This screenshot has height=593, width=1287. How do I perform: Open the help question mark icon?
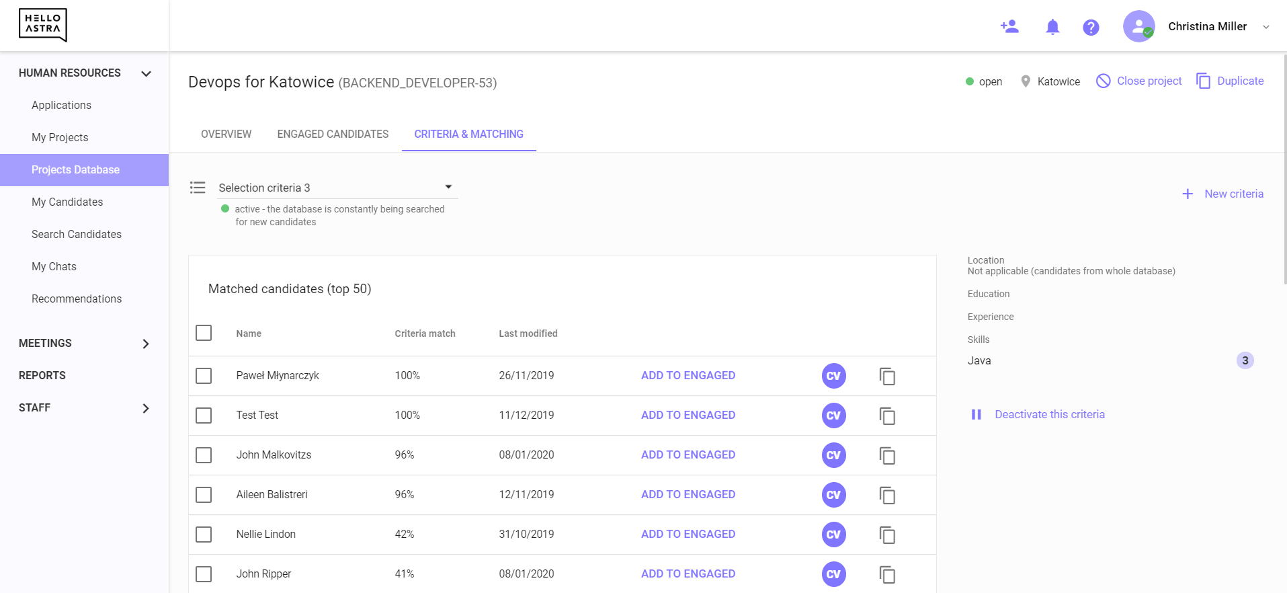click(x=1091, y=27)
